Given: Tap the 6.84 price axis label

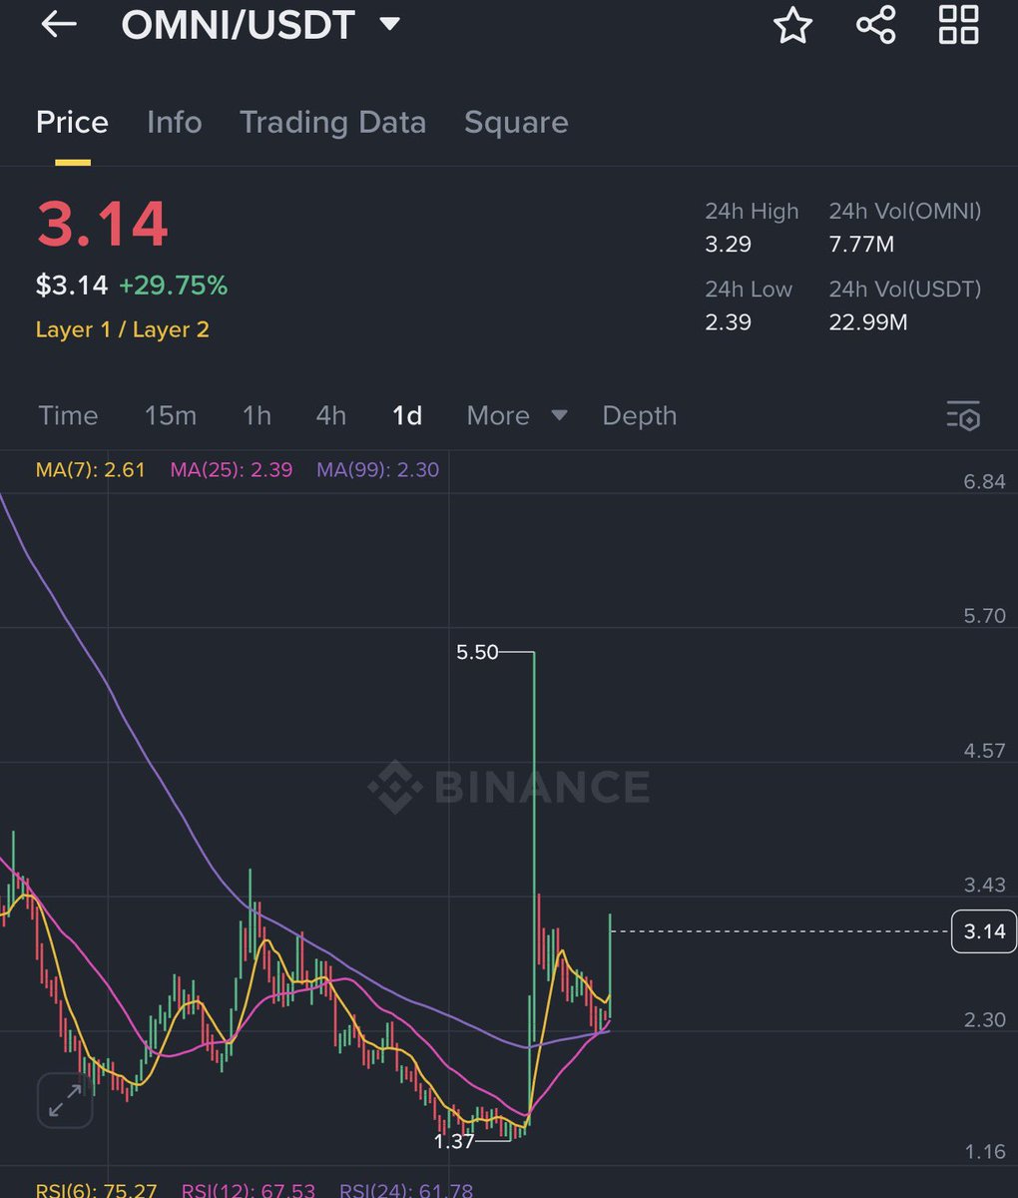Looking at the screenshot, I should [984, 481].
